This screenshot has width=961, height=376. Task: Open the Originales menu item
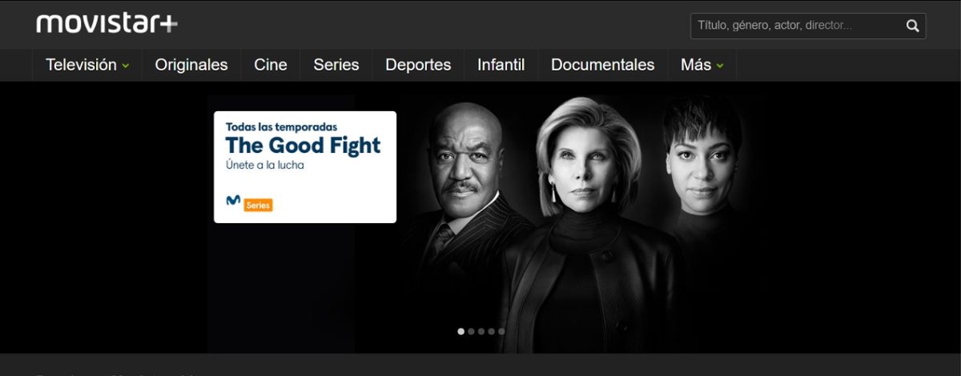pyautogui.click(x=191, y=65)
